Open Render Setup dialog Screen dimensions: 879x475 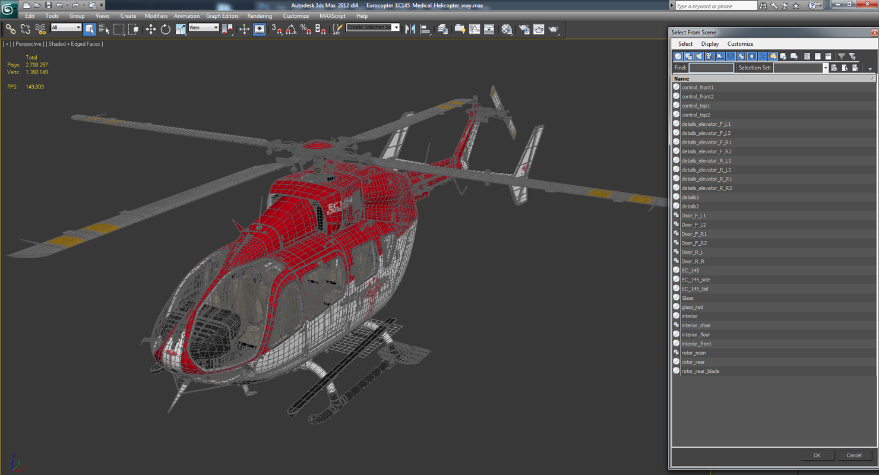pyautogui.click(x=524, y=29)
